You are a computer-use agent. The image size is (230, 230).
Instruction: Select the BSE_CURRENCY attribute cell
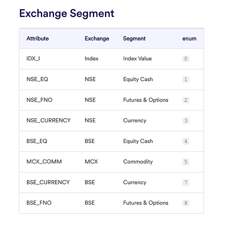coord(48,182)
